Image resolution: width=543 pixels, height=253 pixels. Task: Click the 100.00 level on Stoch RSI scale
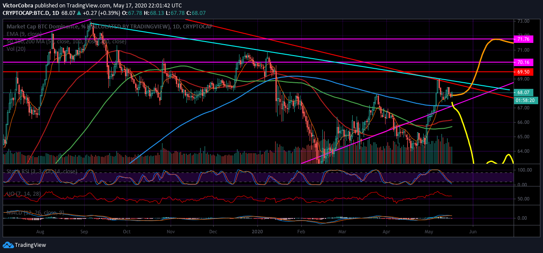525,170
